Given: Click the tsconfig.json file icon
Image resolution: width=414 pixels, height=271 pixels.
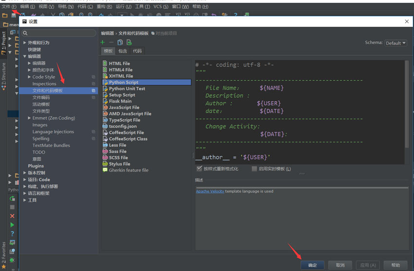Looking at the screenshot, I should pos(105,126).
